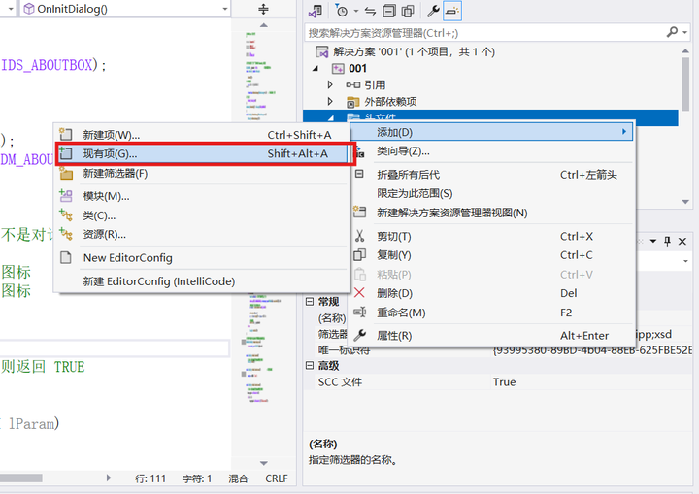Open the search options dropdown arrow
Image resolution: width=699 pixels, height=494 pixels.
[x=684, y=32]
